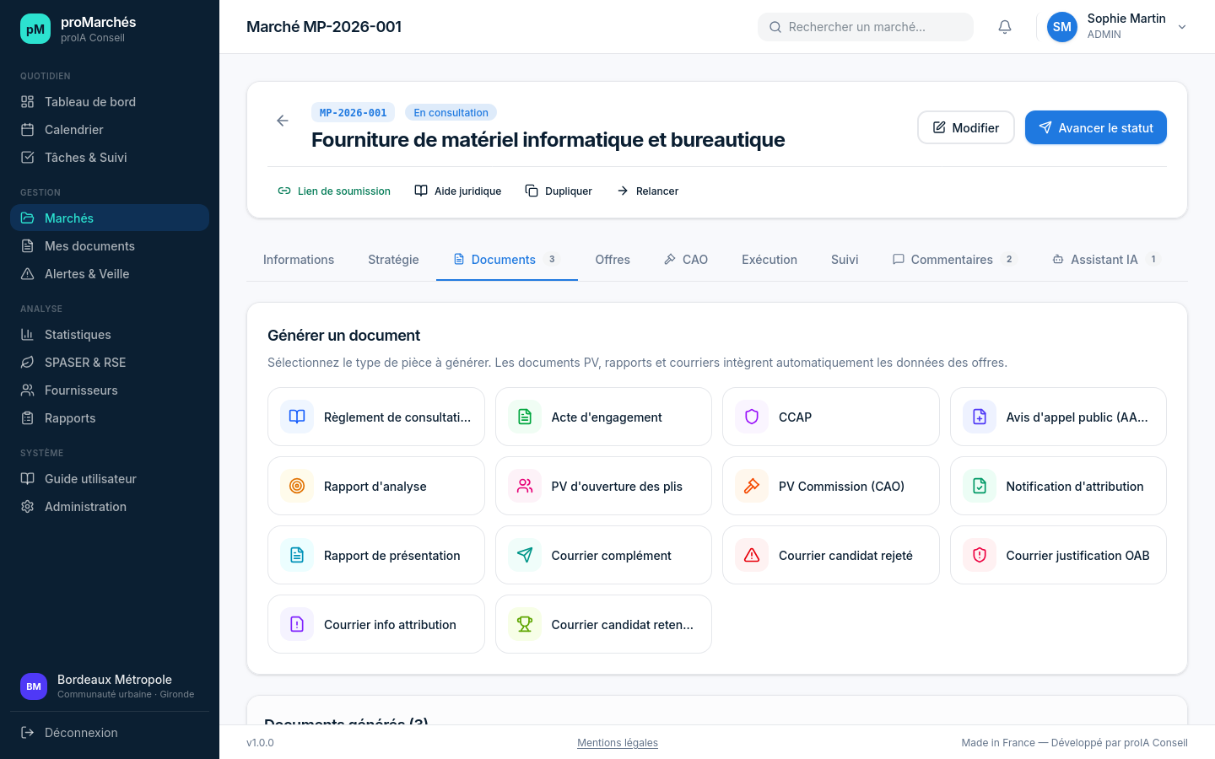Open the Fournisseurs section

[79, 390]
